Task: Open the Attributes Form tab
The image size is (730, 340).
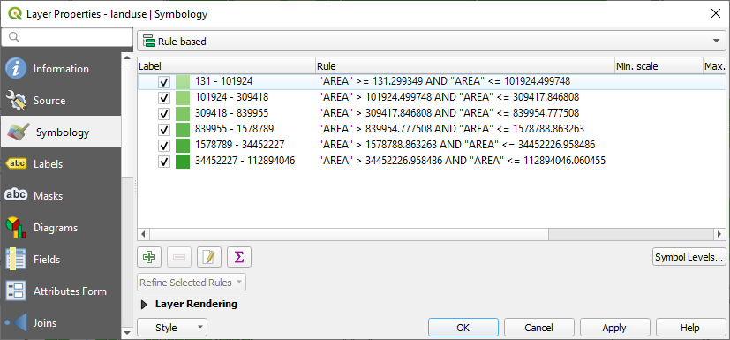Action: coord(61,291)
